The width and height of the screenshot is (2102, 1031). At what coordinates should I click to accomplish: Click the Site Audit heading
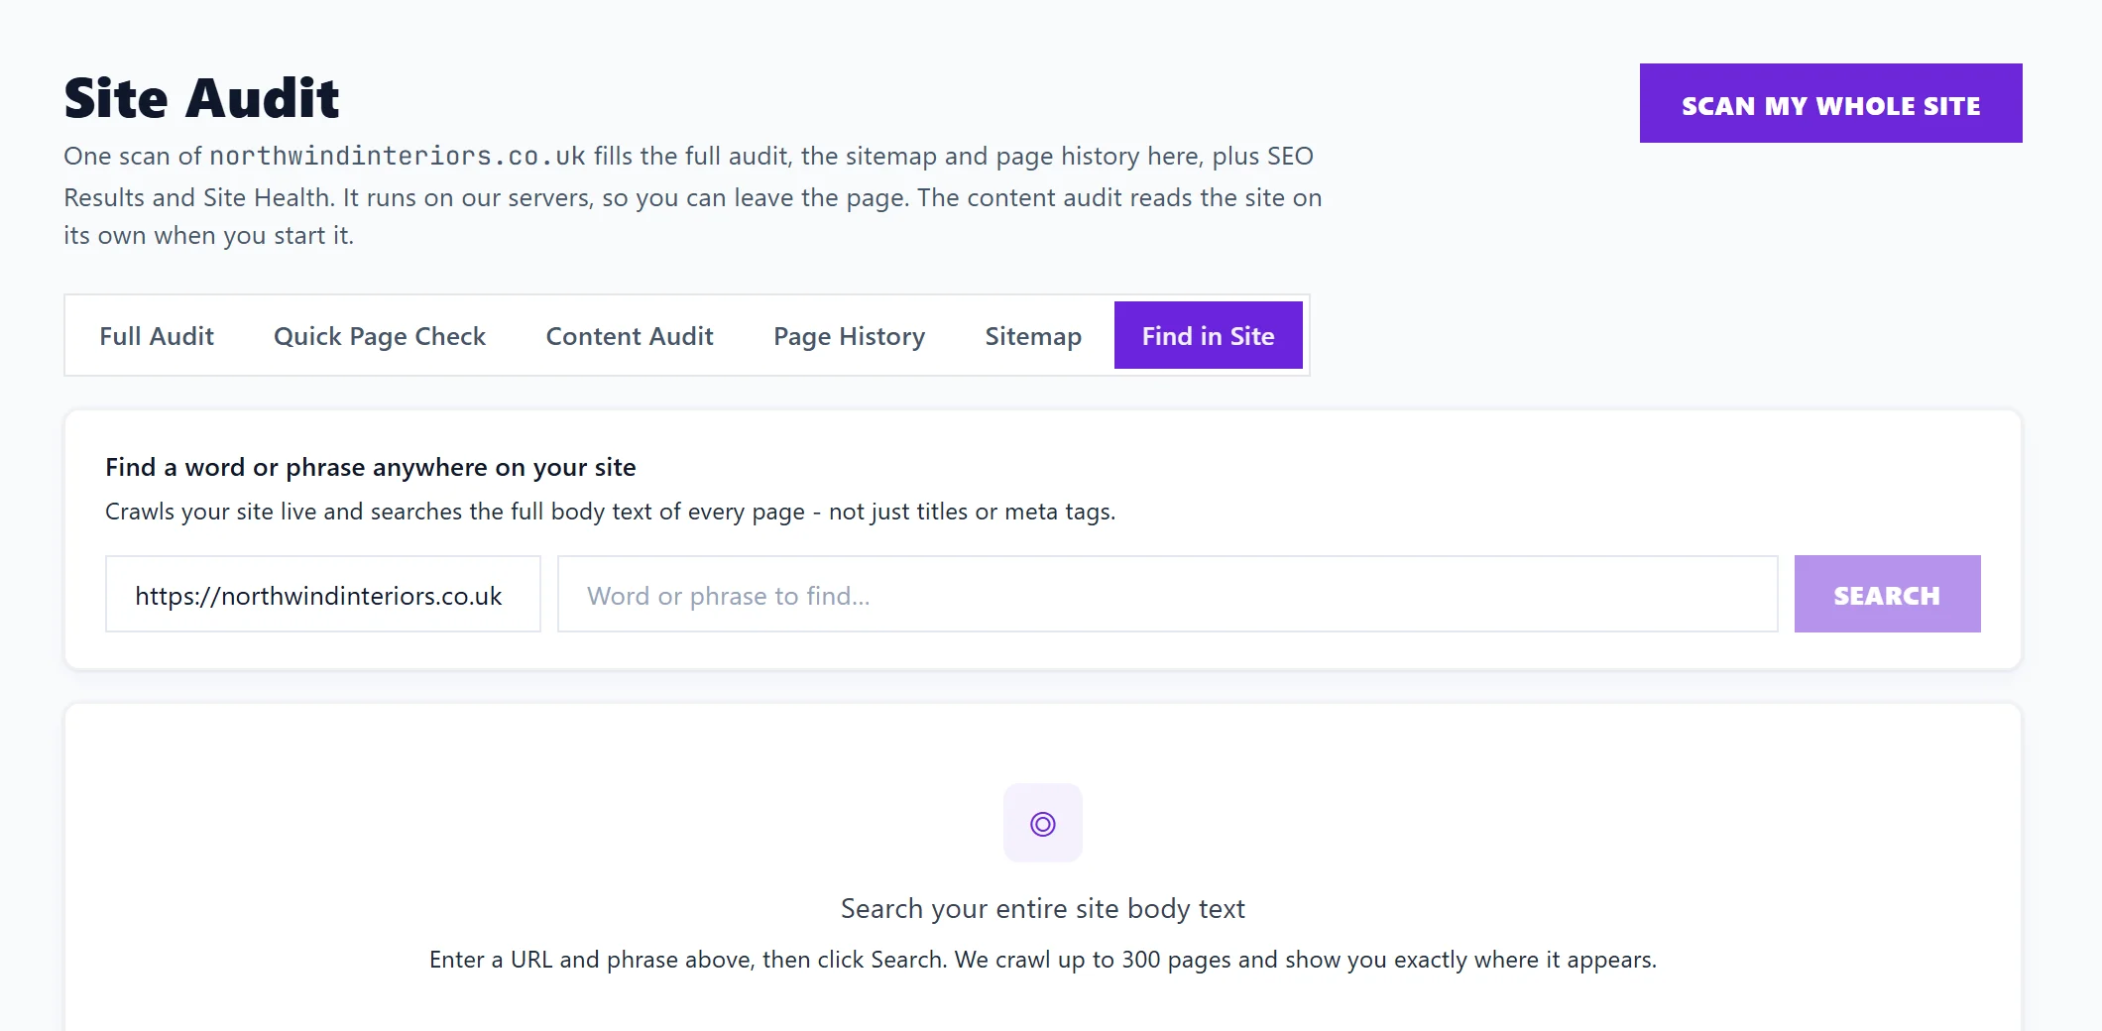click(x=201, y=98)
